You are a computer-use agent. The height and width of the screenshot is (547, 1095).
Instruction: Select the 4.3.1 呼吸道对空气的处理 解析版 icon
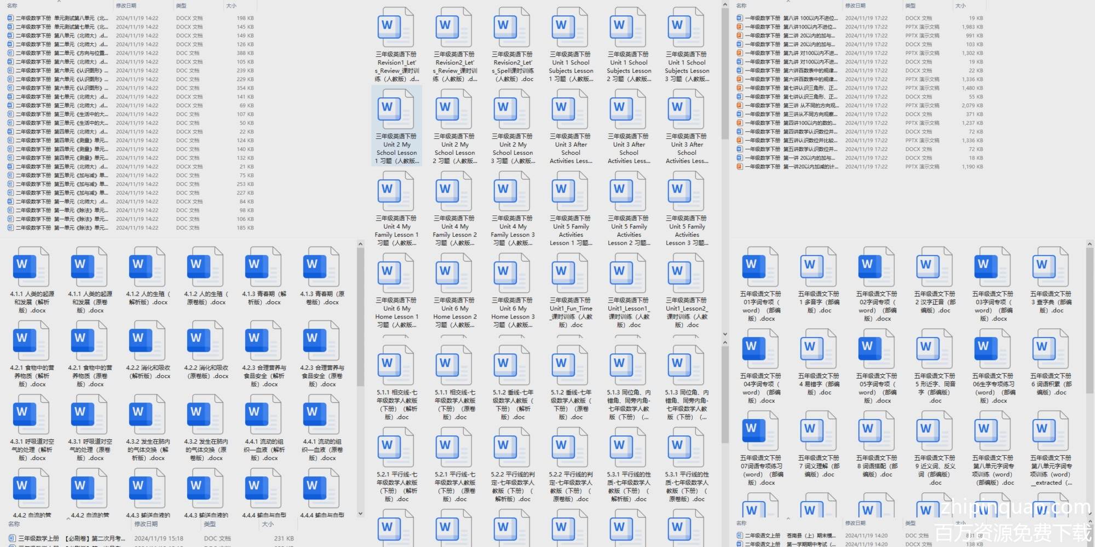click(31, 415)
